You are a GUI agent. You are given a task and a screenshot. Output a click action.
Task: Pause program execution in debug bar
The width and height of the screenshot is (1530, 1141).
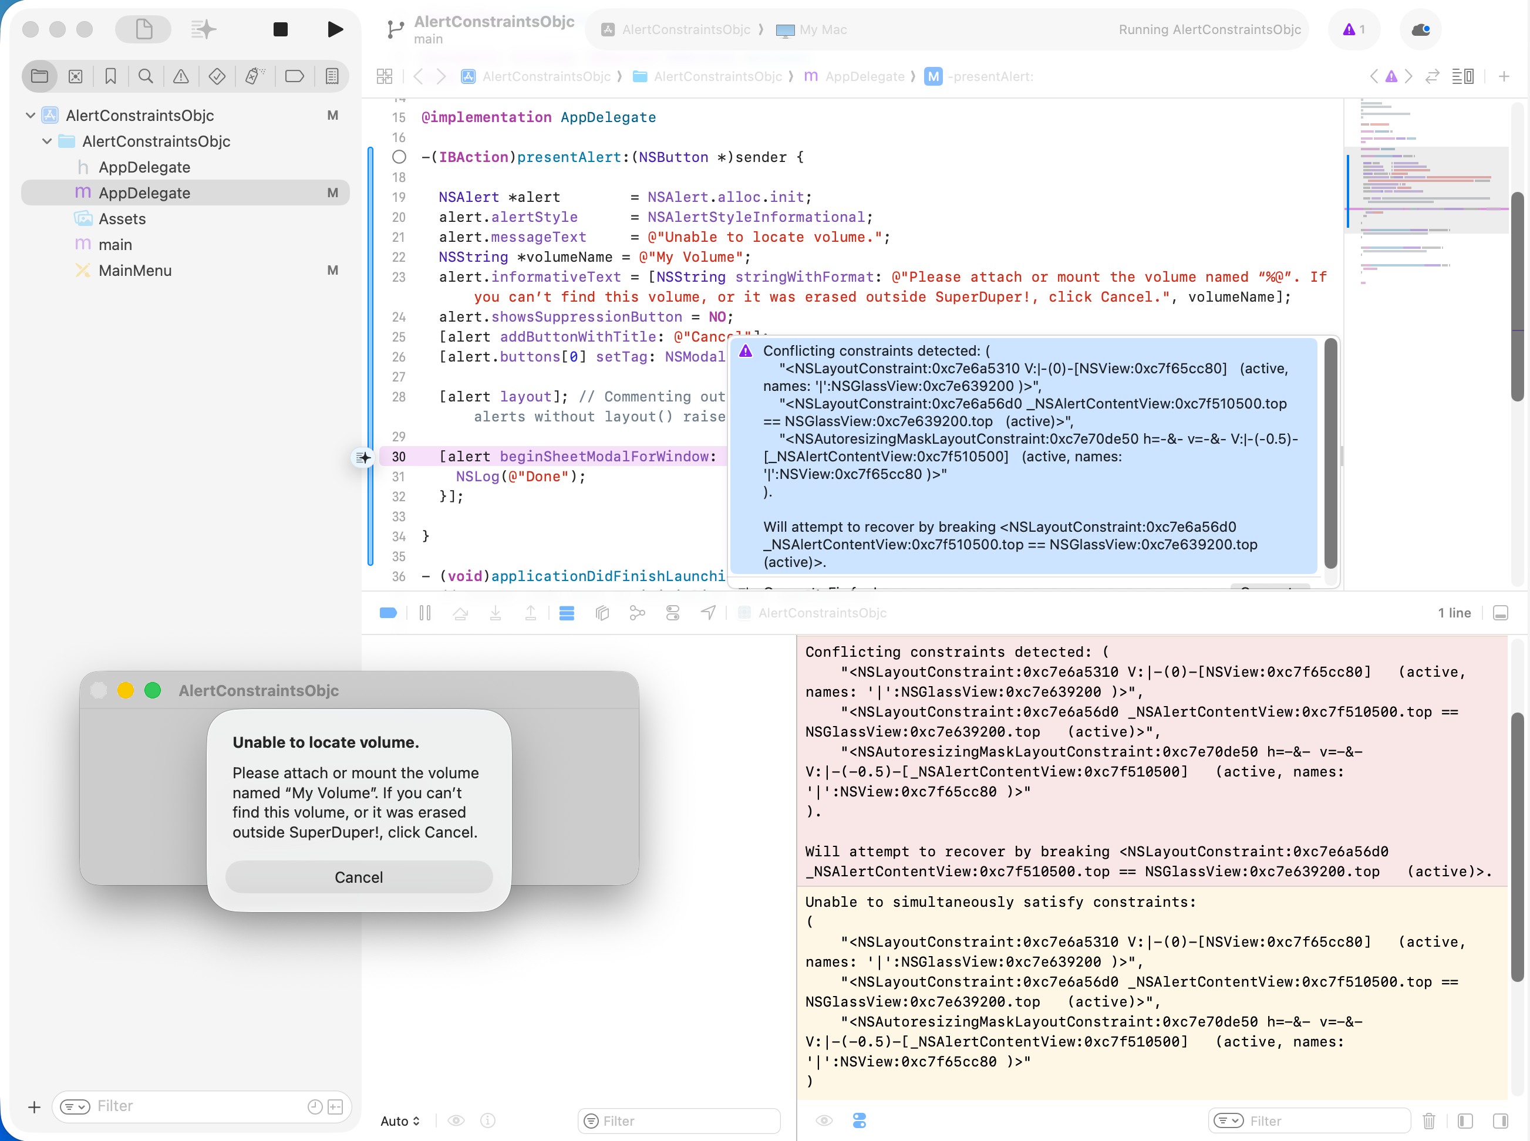[425, 613]
